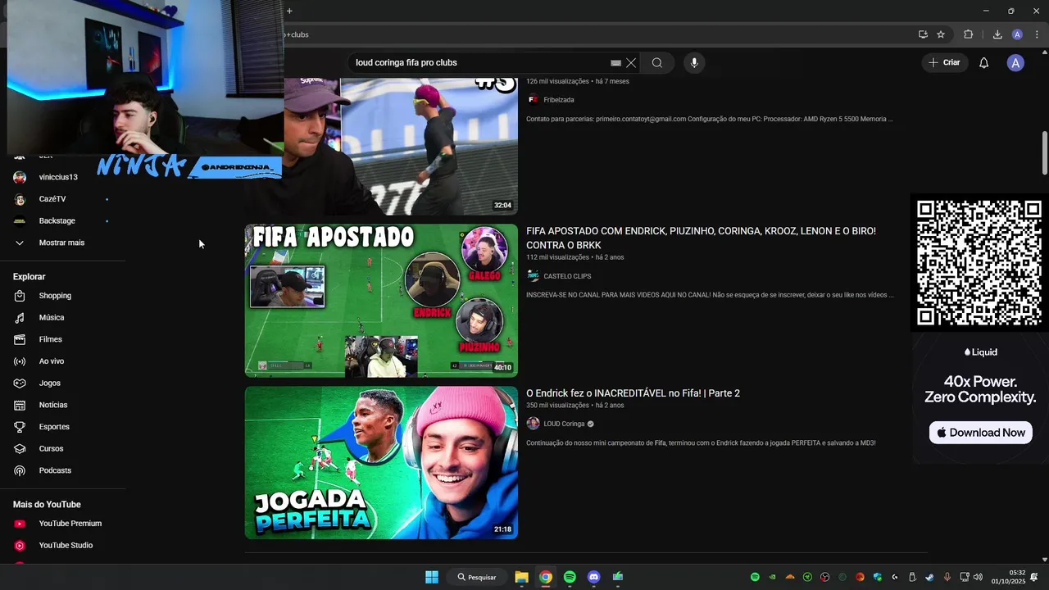This screenshot has width=1049, height=590.
Task: Open the YouTube account avatar menu
Action: (1015, 63)
